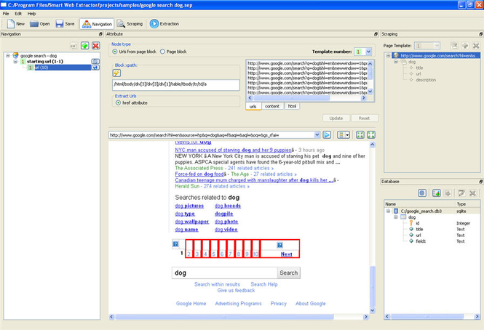This screenshot has height=330, width=484.
Task: Click the icon at right of url (10) row
Action: (95, 68)
